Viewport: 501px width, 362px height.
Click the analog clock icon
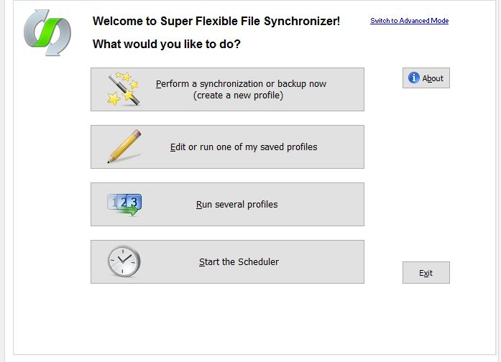(x=124, y=261)
